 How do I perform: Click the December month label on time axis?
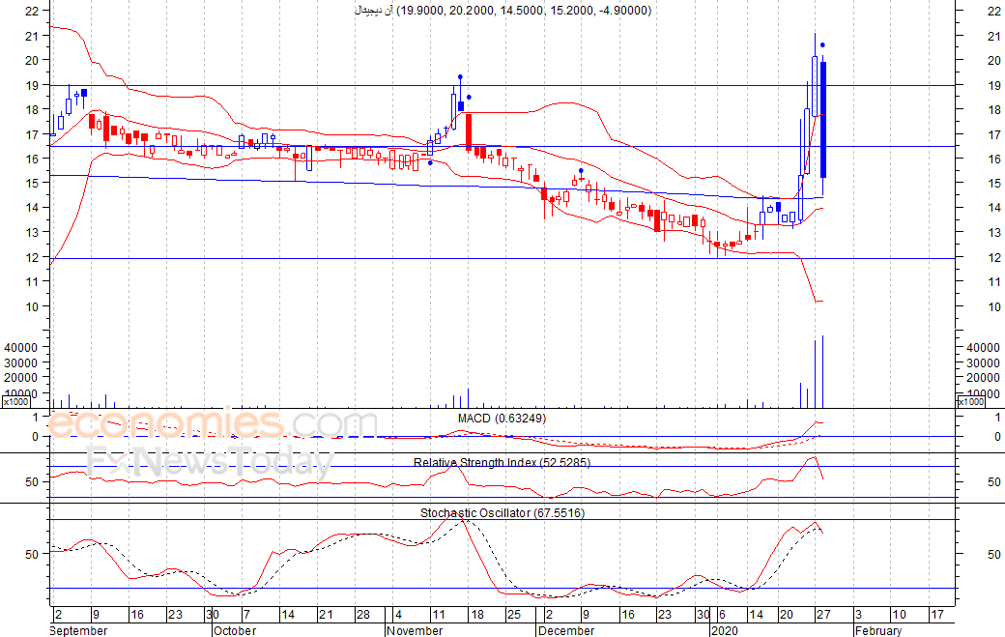tap(566, 630)
